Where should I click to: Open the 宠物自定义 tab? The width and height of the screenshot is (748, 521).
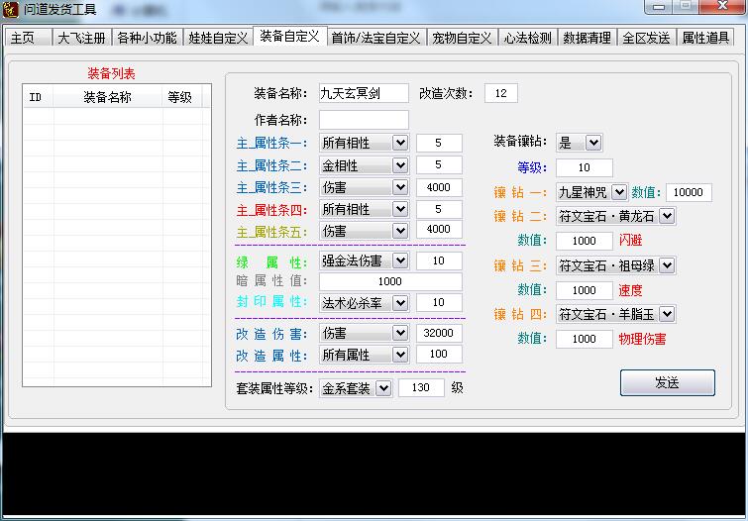pyautogui.click(x=462, y=38)
